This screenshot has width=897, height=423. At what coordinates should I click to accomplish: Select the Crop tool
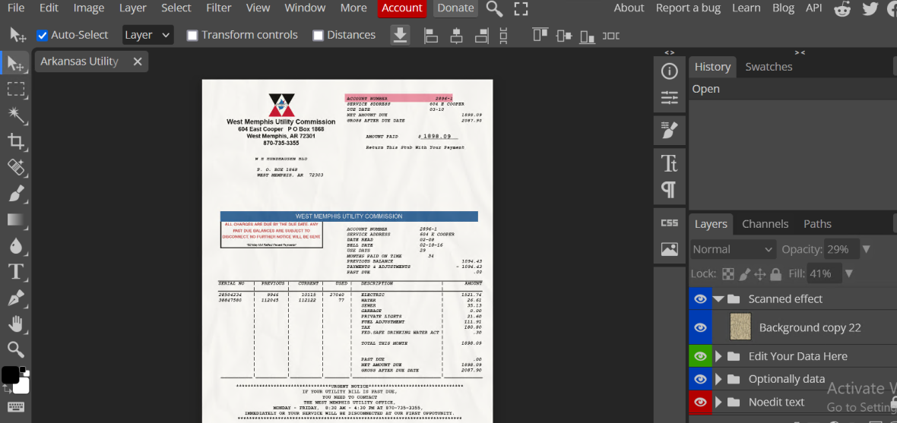pyautogui.click(x=16, y=141)
